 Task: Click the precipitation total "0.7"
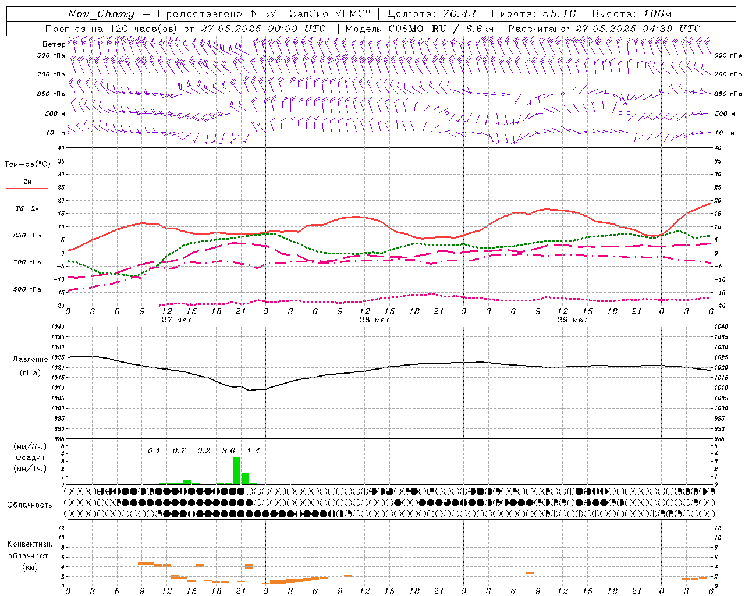(x=179, y=450)
